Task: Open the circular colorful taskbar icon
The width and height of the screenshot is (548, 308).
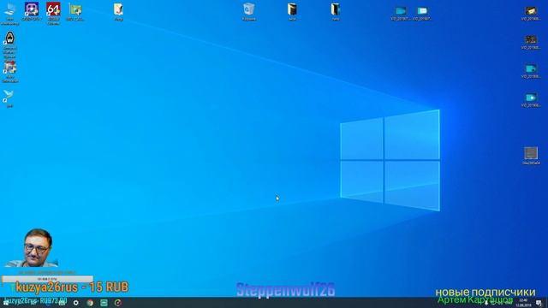Action: click(118, 303)
